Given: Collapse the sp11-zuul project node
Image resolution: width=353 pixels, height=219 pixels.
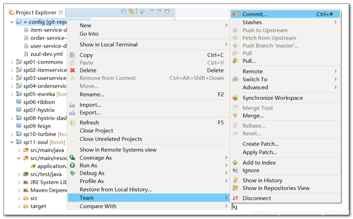Looking at the screenshot, I should coord(12,142).
